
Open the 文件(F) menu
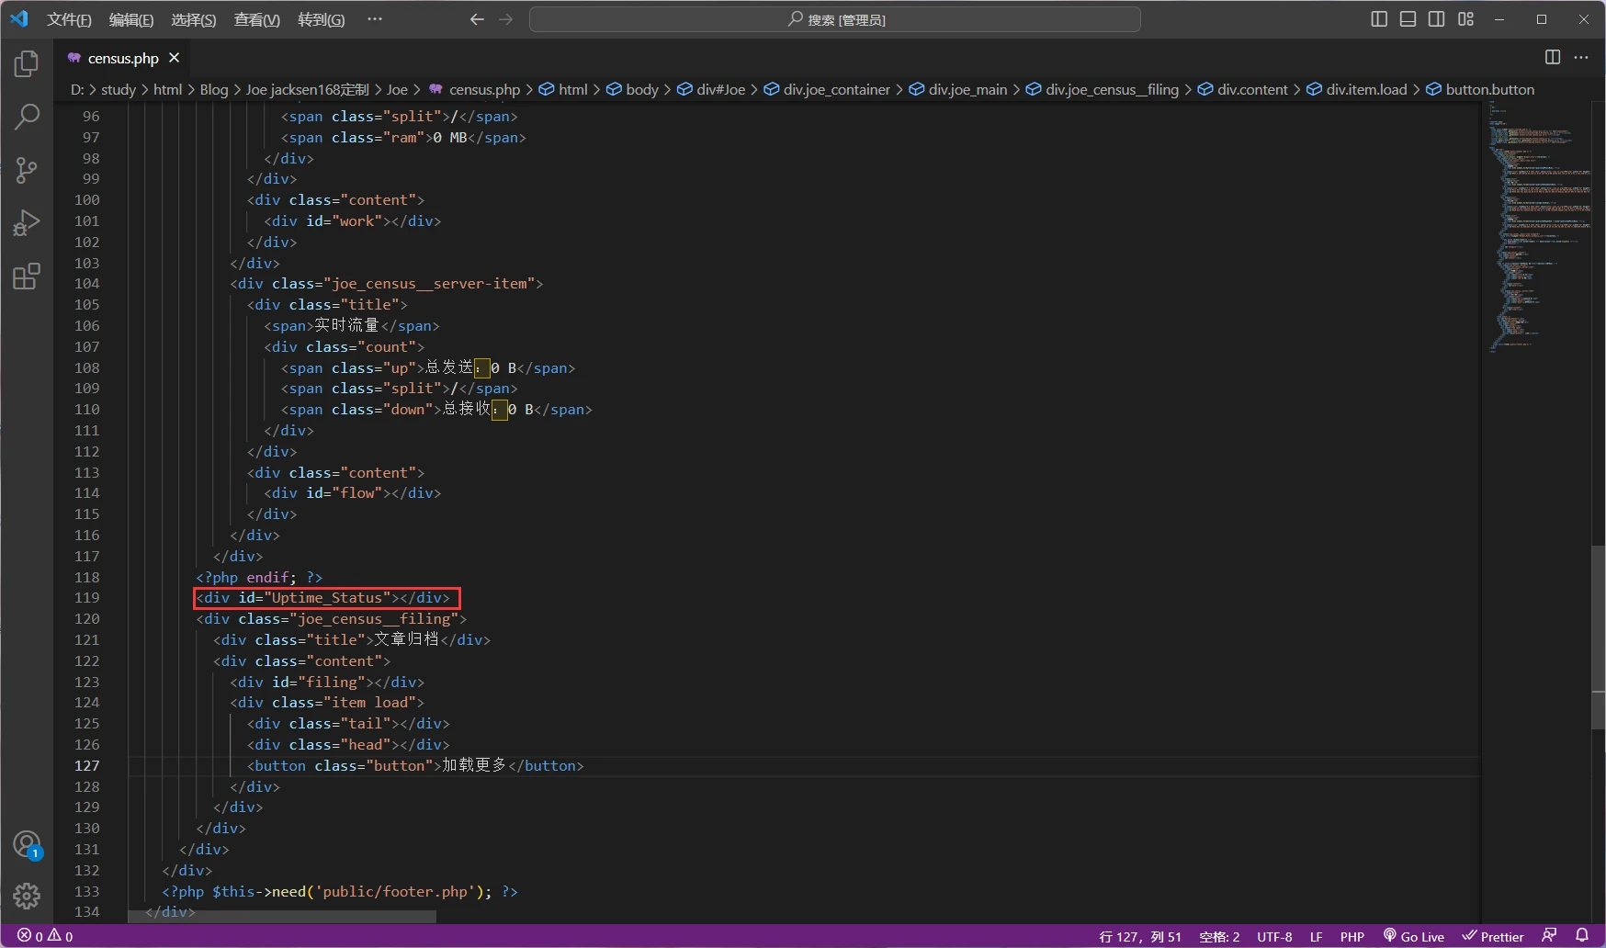(x=69, y=19)
